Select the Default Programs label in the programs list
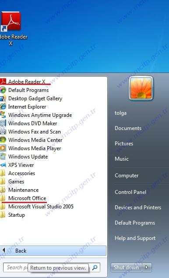The width and height of the screenshot is (169, 278). [28, 90]
